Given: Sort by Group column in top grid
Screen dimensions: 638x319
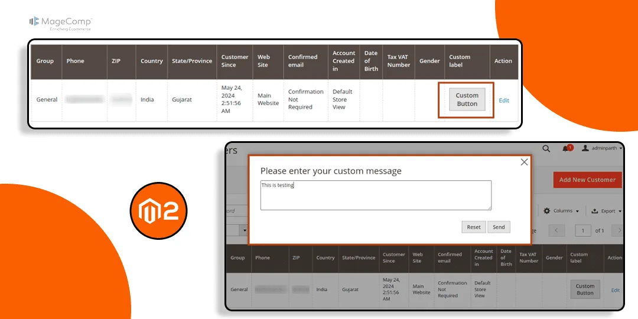Looking at the screenshot, I should click(x=47, y=62).
